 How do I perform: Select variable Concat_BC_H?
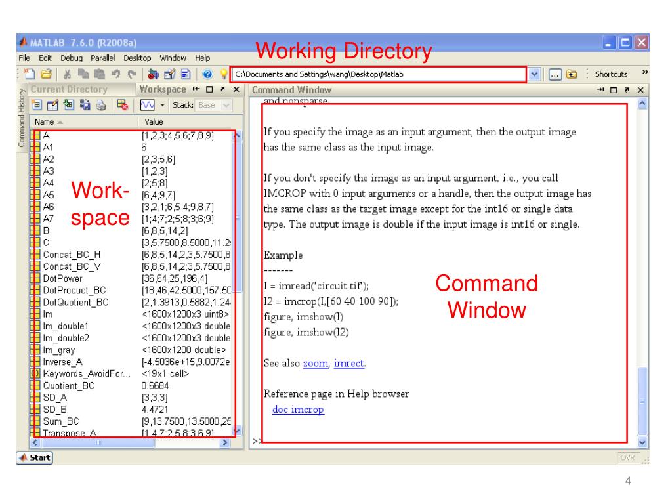pos(72,255)
